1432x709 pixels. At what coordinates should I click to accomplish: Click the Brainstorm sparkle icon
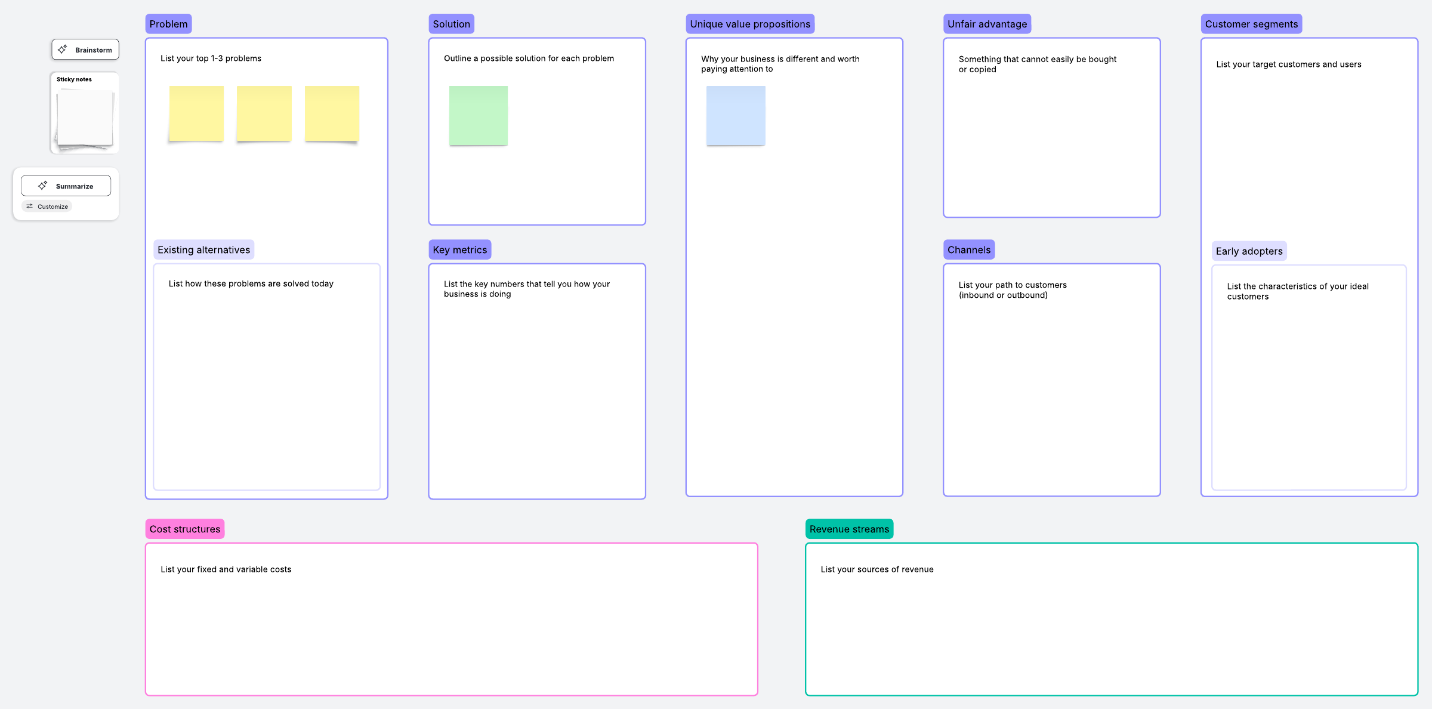[x=63, y=50]
